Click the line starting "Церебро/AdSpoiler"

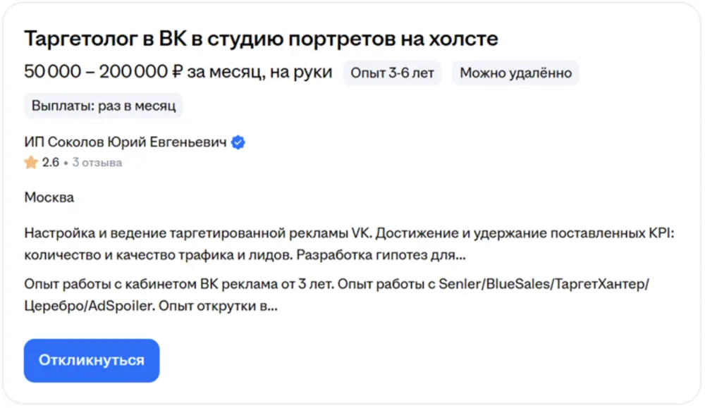coord(151,307)
